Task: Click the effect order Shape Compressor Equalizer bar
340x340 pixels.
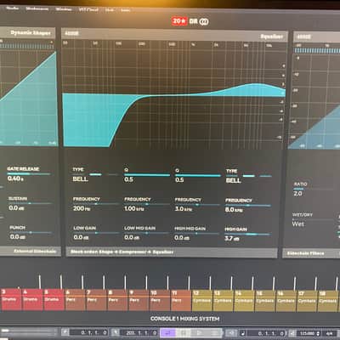Action: pyautogui.click(x=172, y=252)
